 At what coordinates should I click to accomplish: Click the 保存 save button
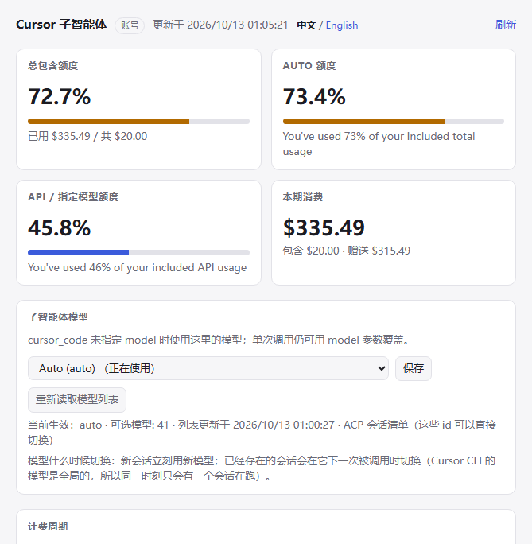(x=414, y=368)
